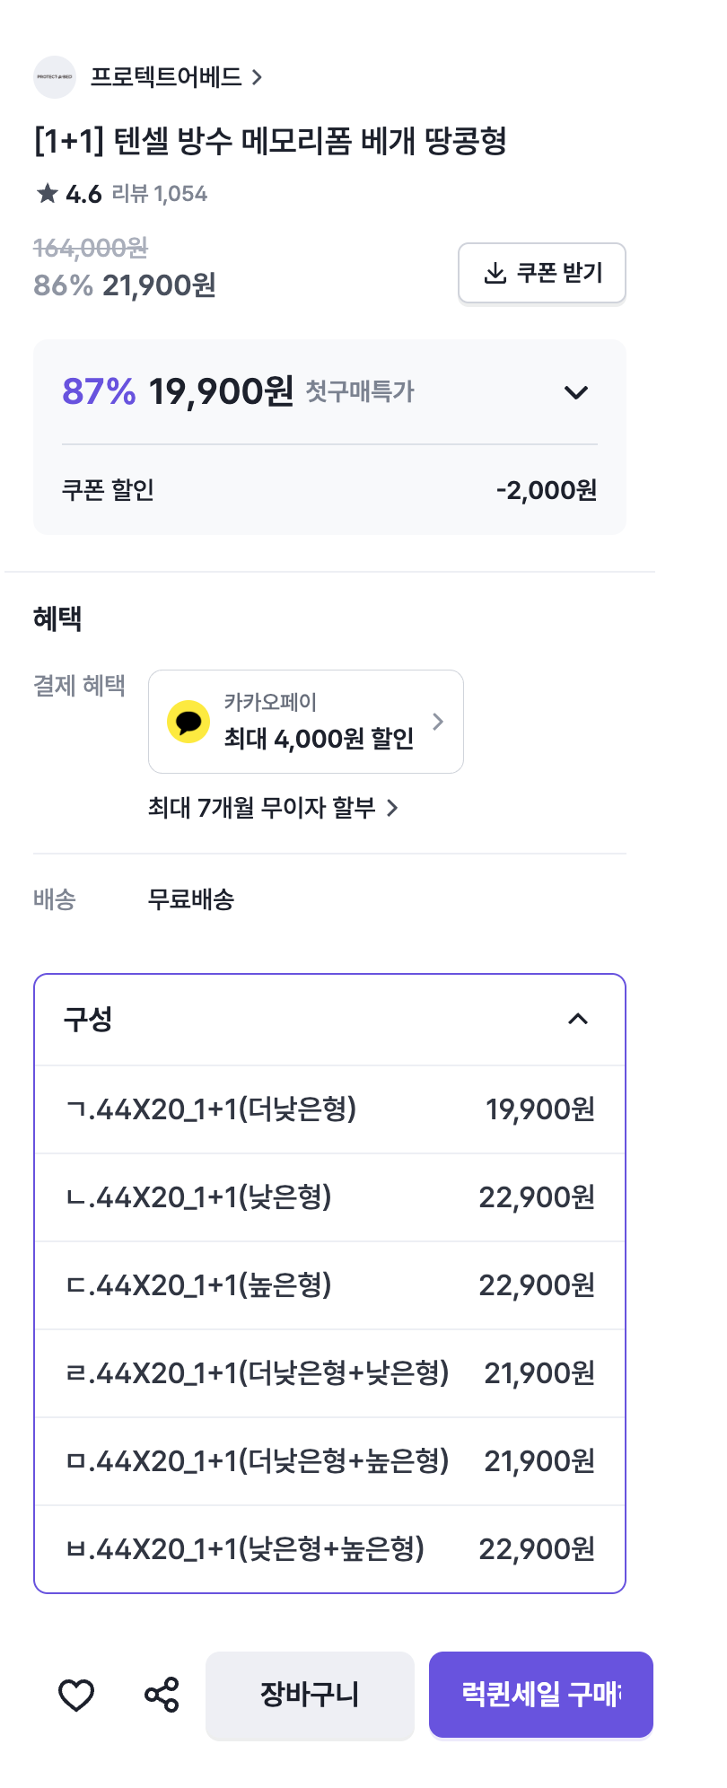Click the download icon on coupon button
727x1788 pixels.
click(495, 273)
